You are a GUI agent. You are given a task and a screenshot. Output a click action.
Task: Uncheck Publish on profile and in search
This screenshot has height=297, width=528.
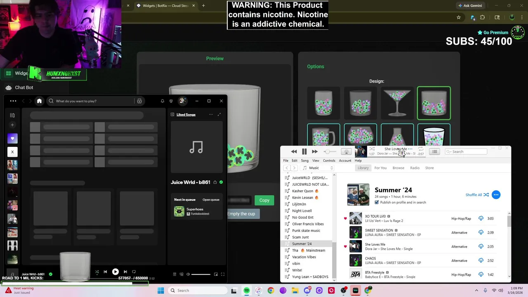click(377, 203)
